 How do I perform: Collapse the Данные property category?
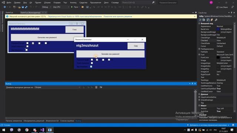199,94
